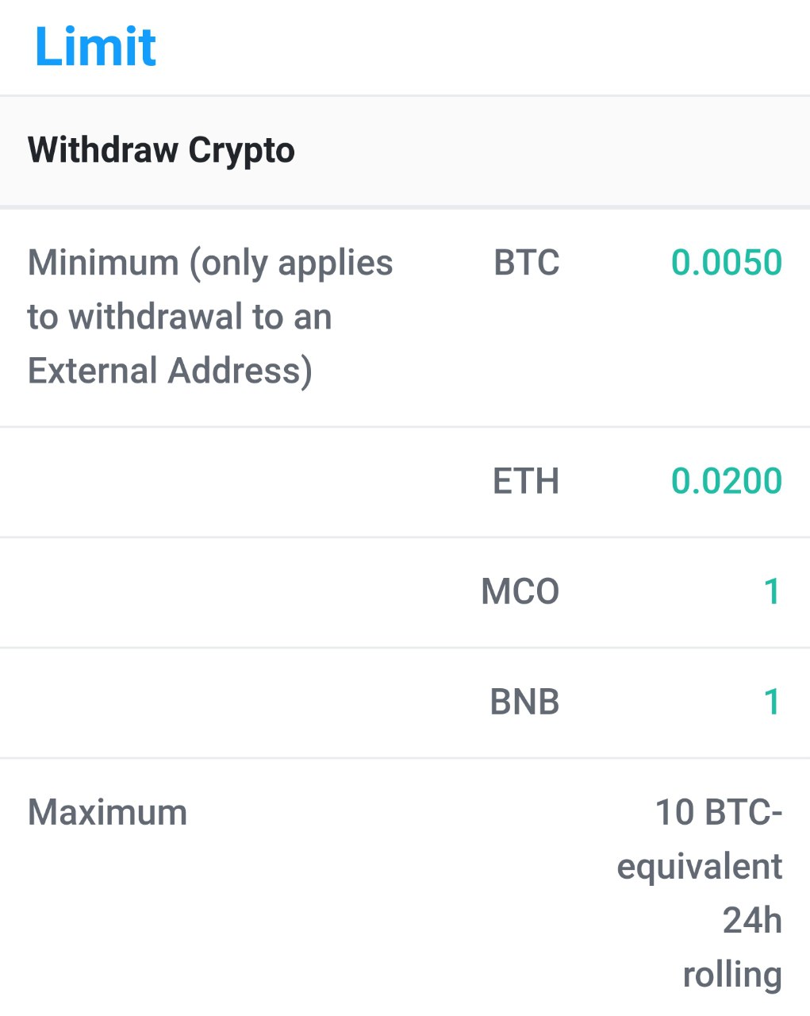Click the Maximum row label

pos(107,812)
